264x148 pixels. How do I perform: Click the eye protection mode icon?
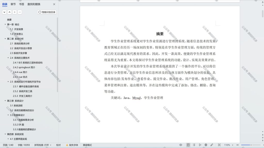point(181,145)
